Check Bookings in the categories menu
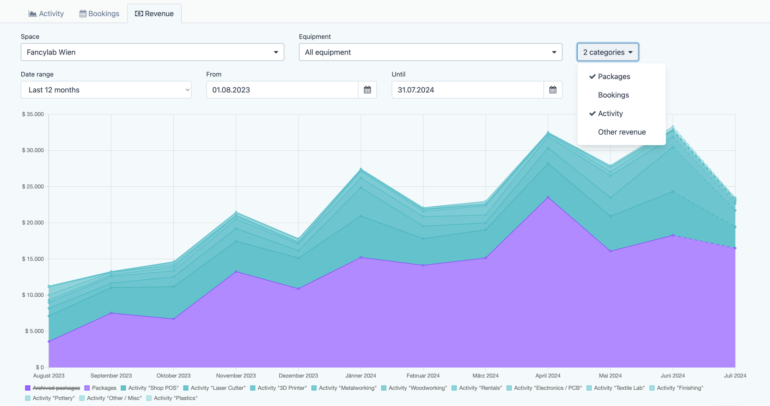 [622, 95]
